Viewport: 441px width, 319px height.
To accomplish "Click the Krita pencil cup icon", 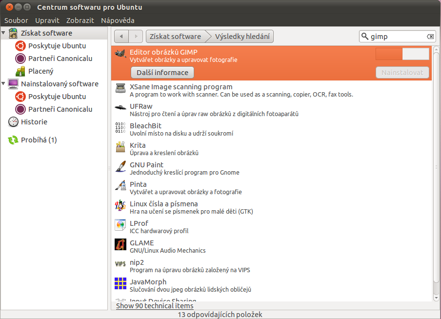I will pyautogui.click(x=120, y=147).
